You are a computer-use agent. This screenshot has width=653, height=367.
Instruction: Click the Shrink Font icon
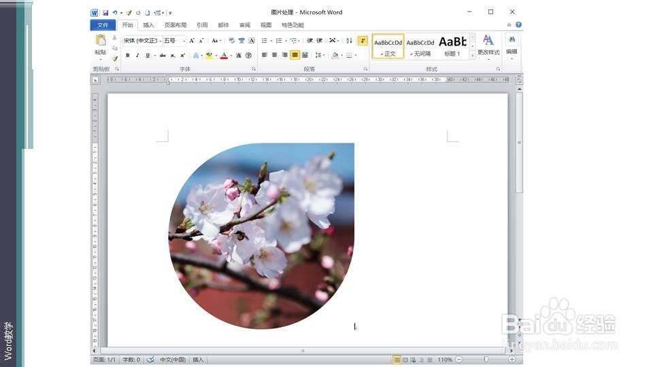201,40
